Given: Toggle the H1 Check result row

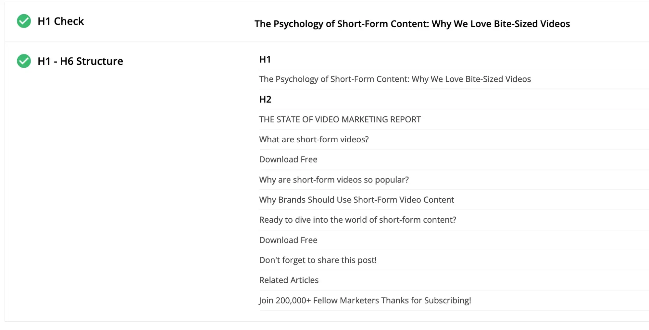Looking at the screenshot, I should click(x=61, y=21).
